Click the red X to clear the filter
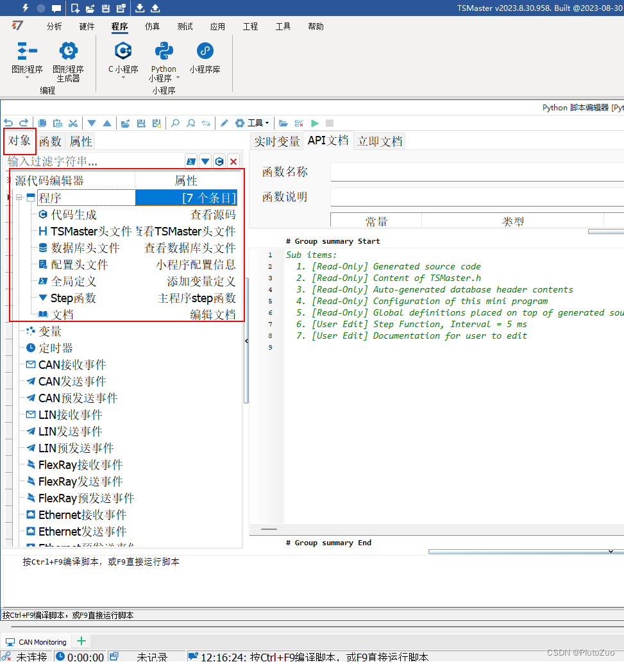Viewport: 624px width, 662px height. (233, 161)
